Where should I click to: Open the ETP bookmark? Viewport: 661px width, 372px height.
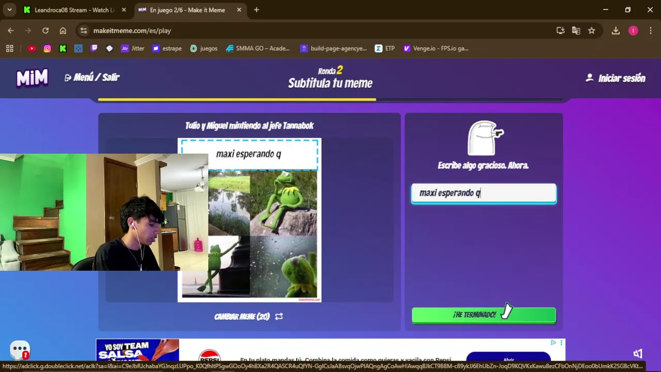coord(385,49)
